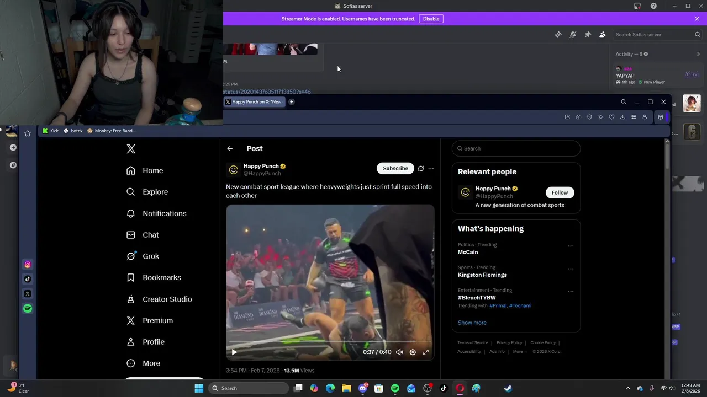This screenshot has width=707, height=397.
Task: Open more options for McCain trend
Action: point(571,246)
